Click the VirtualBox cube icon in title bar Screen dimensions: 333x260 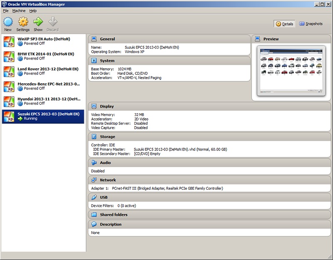[x=4, y=4]
